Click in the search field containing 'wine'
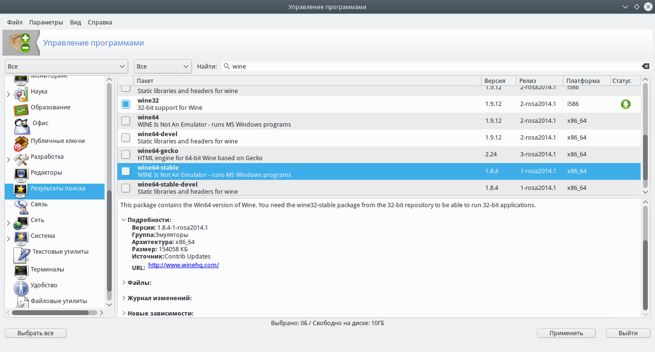This screenshot has height=352, width=655. (x=432, y=66)
